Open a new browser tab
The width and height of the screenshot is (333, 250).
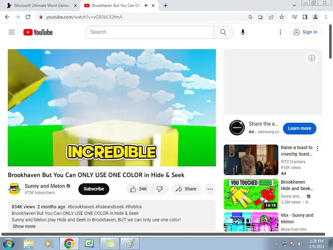166,6
